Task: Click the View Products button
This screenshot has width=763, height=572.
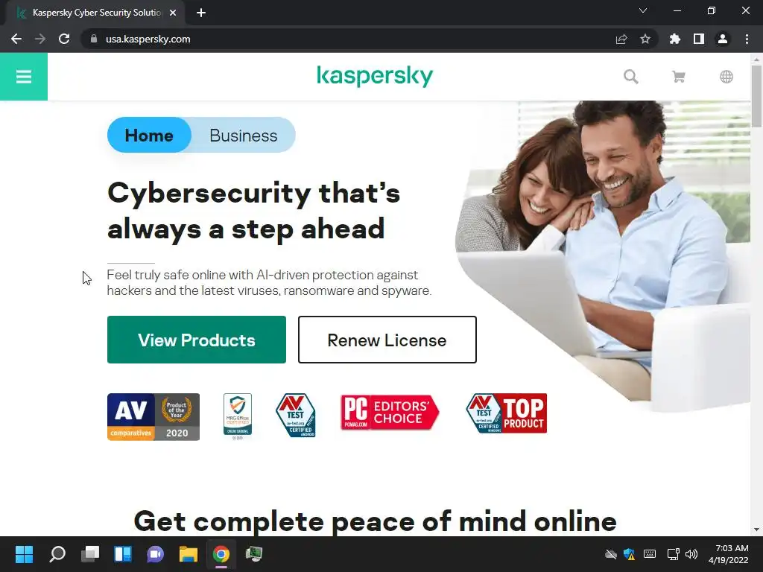Action: tap(197, 340)
